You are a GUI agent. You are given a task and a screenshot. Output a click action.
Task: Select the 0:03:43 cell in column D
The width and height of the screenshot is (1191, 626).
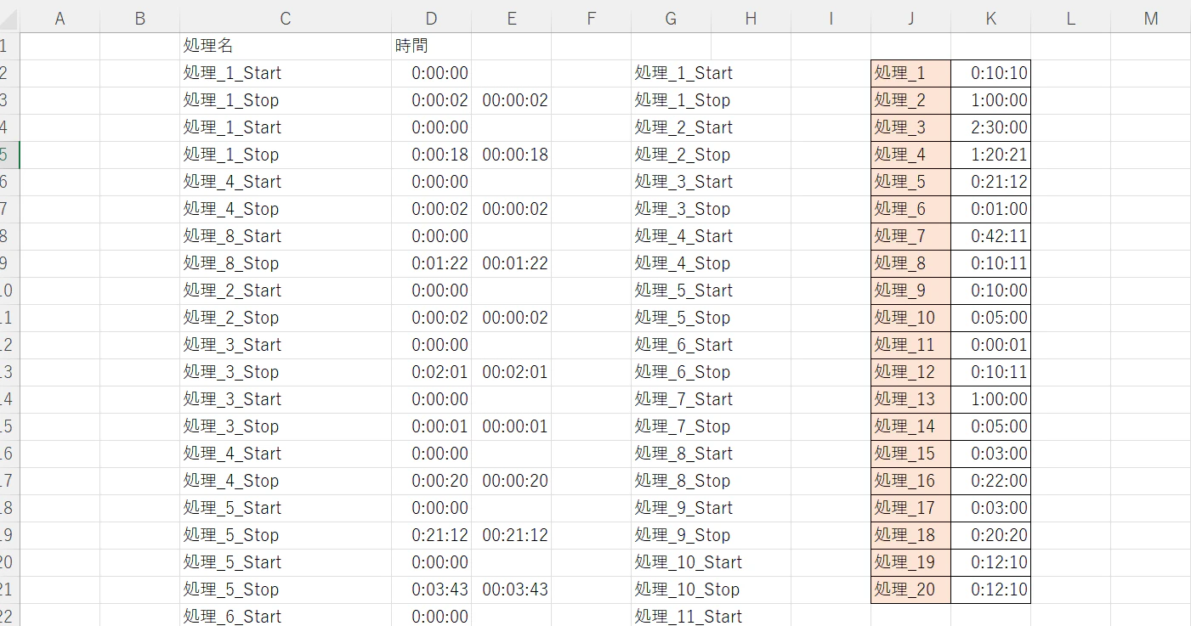[431, 589]
